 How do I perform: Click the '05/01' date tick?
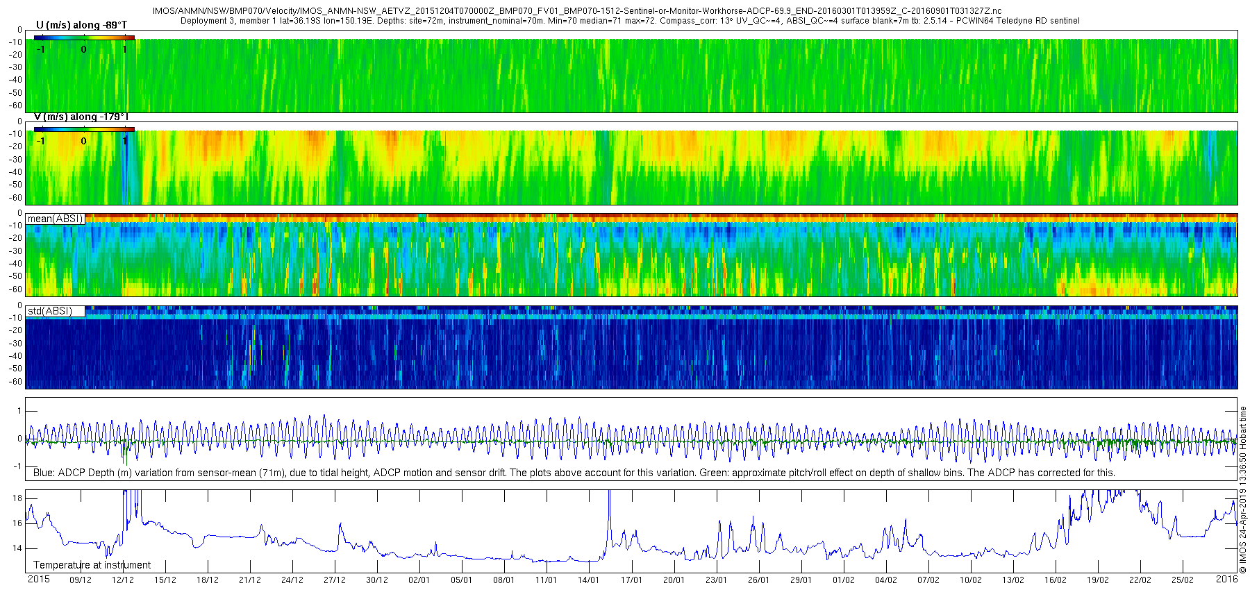[x=462, y=580]
